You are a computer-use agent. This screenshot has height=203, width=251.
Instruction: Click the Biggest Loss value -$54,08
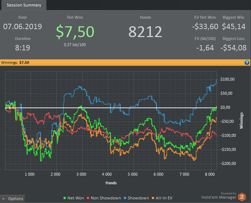(233, 48)
